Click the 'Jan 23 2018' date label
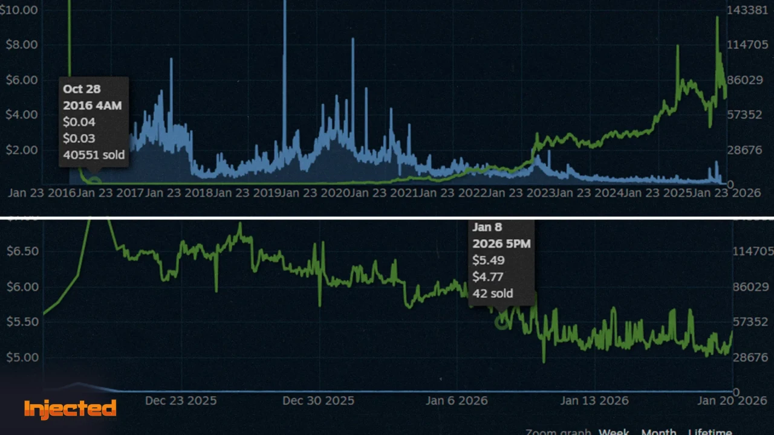Image resolution: width=774 pixels, height=435 pixels. point(178,193)
